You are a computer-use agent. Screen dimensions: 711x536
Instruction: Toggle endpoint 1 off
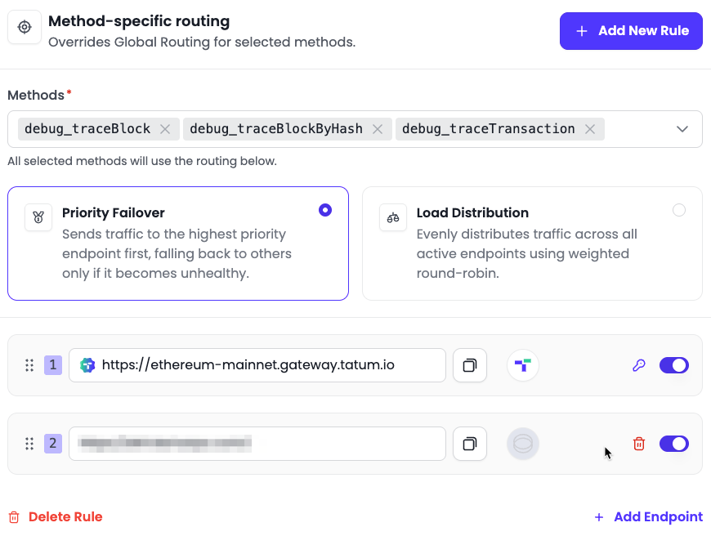[674, 365]
